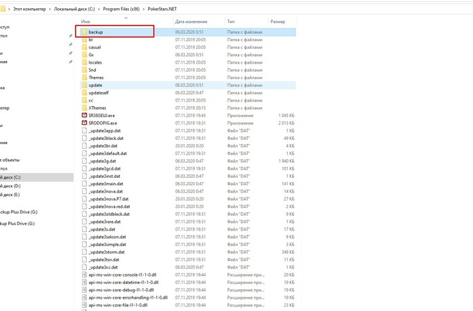473x311 pixels.
Task: Expand chevron after Этот компьютер breadcrumb
Action: coord(50,9)
